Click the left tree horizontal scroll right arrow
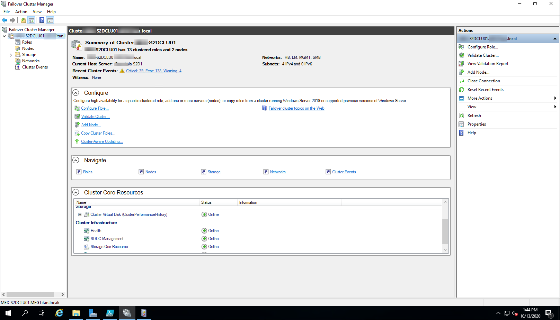The height and width of the screenshot is (320, 560). (x=62, y=295)
